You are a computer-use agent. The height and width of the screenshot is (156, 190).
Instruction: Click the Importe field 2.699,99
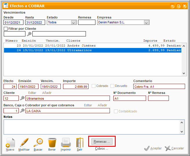(76, 87)
